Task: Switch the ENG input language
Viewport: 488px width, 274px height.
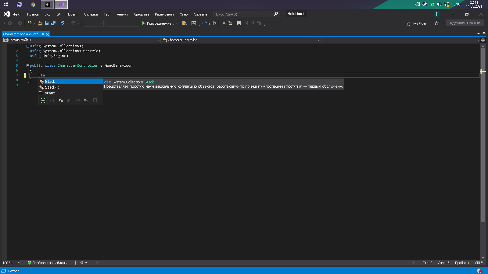Action: click(457, 4)
